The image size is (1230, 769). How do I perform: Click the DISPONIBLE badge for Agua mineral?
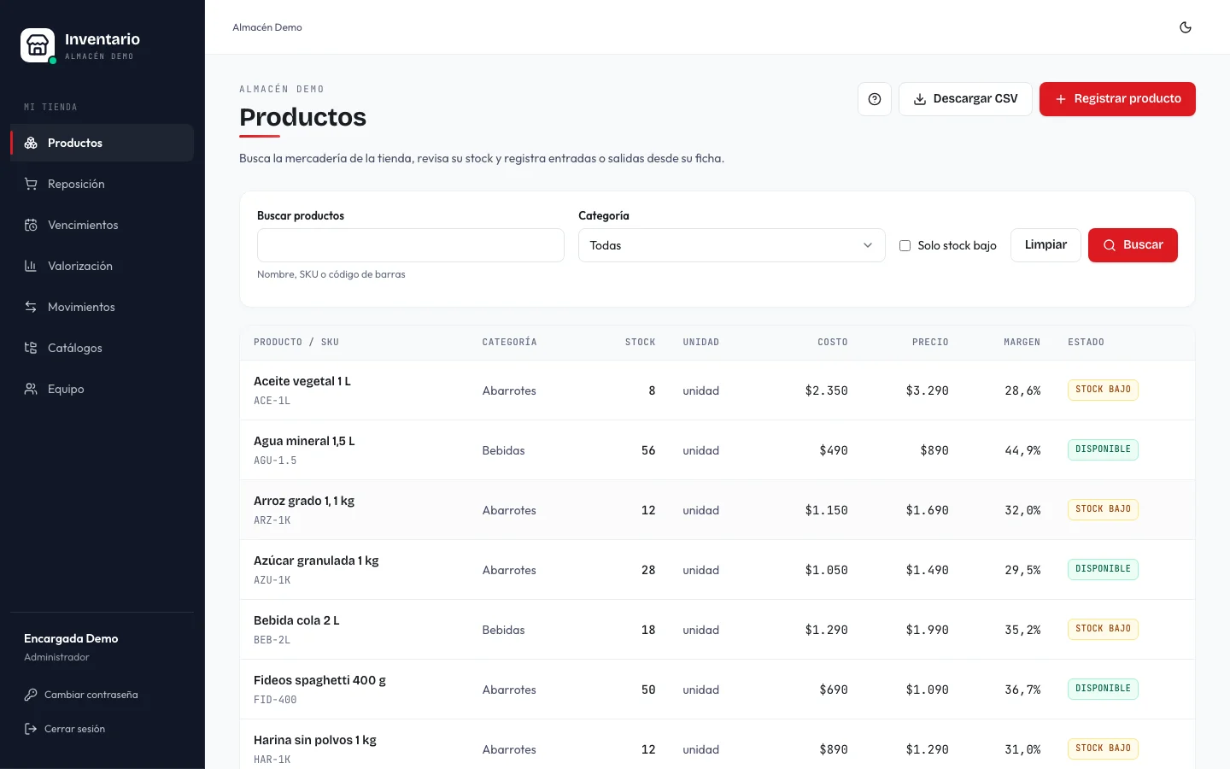click(1103, 449)
